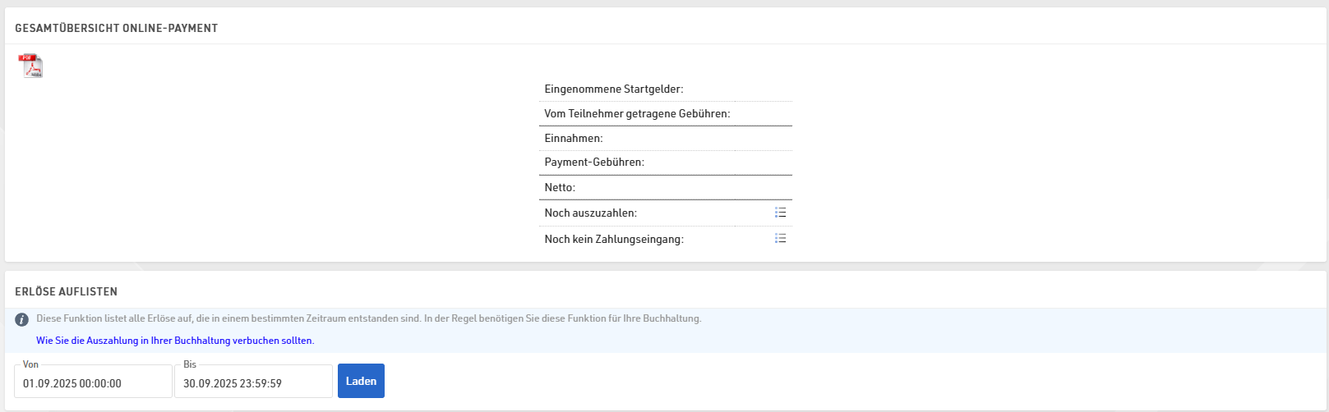This screenshot has height=412, width=1329.
Task: Click the Gesamtübersicht Online-Payment panel header
Action: tap(116, 28)
